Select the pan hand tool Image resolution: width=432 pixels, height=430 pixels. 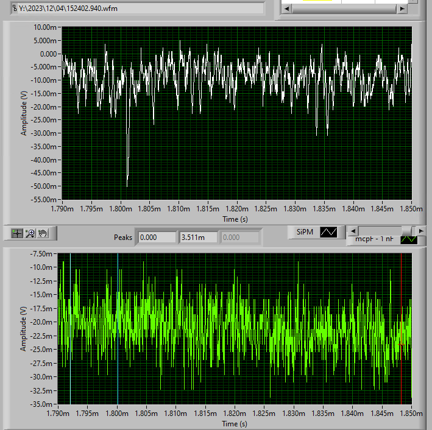(x=43, y=233)
